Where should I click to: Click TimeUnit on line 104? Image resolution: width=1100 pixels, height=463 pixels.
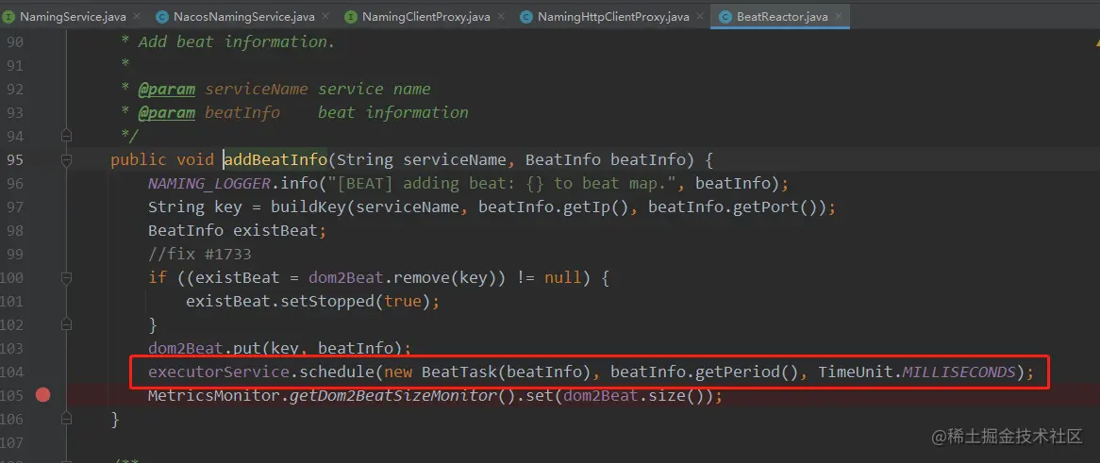[855, 372]
